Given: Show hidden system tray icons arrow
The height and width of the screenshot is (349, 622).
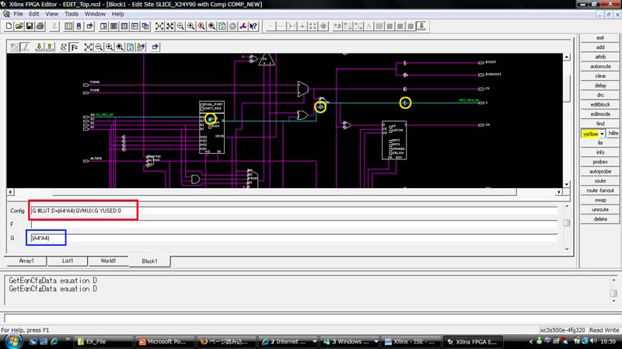Looking at the screenshot, I should pyautogui.click(x=531, y=341).
